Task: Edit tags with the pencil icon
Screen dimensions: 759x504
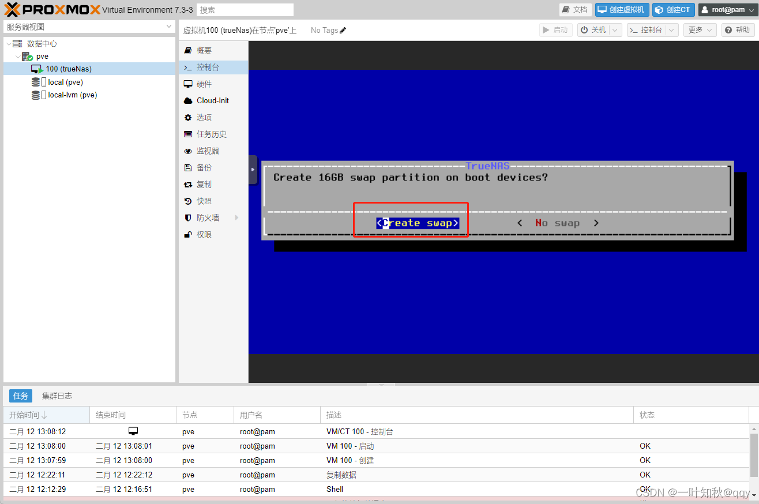Action: (x=343, y=30)
